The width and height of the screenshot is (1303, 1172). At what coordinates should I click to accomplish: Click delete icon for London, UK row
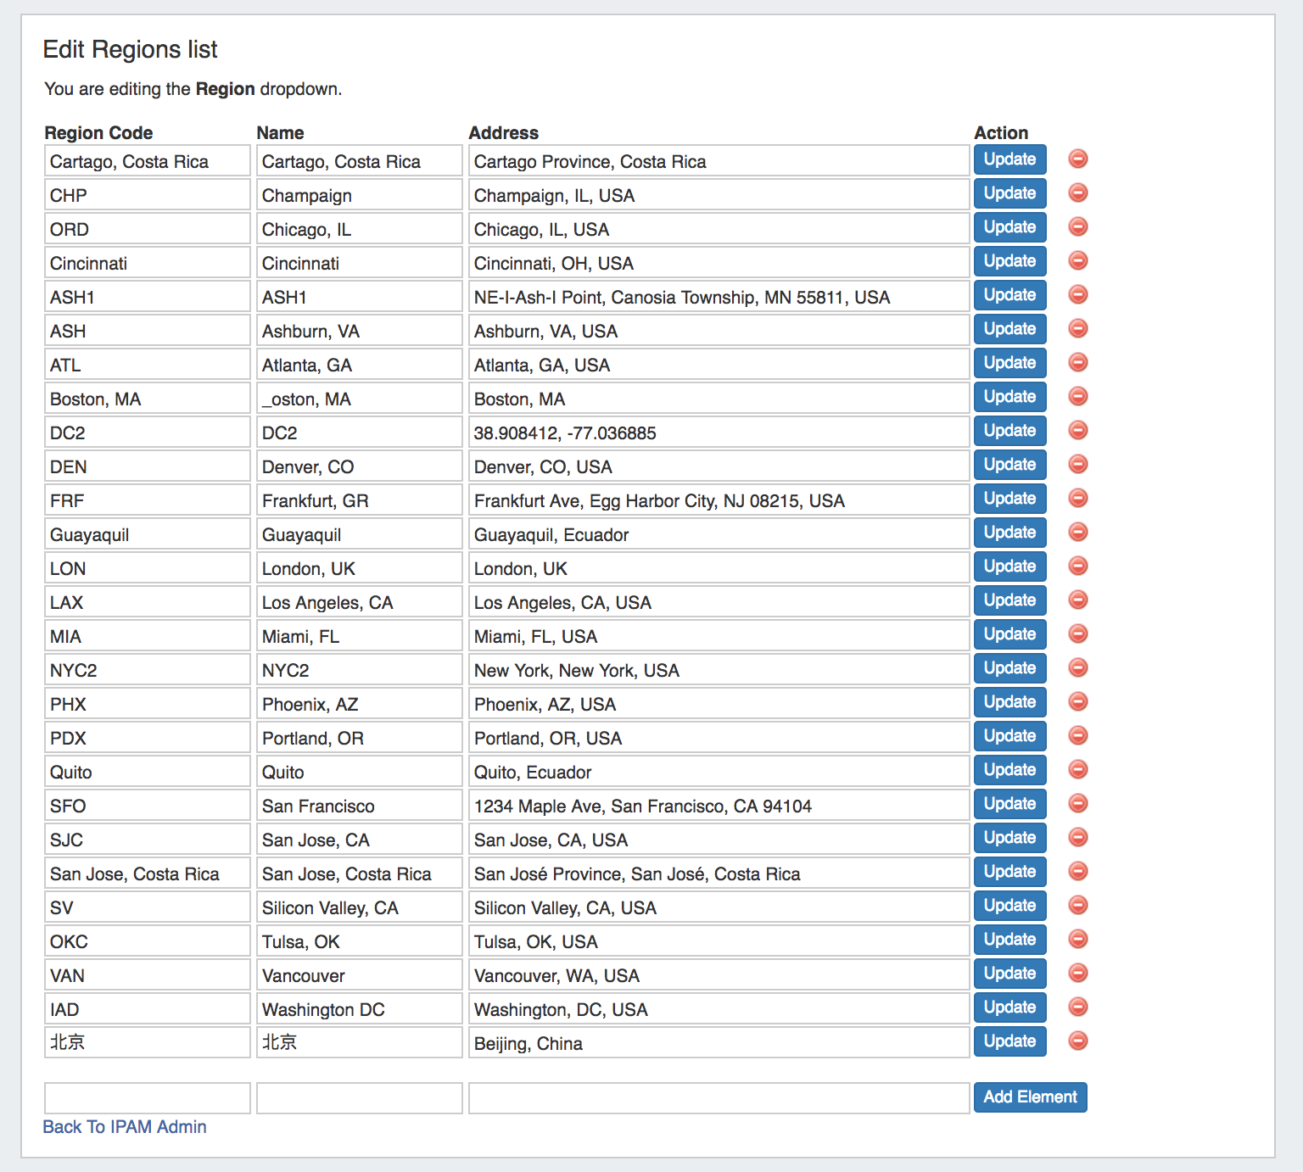[x=1077, y=566]
